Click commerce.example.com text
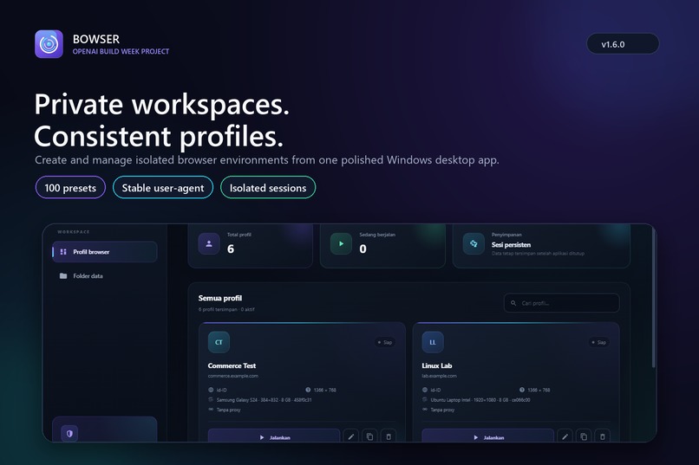Image resolution: width=699 pixels, height=465 pixels. click(232, 376)
